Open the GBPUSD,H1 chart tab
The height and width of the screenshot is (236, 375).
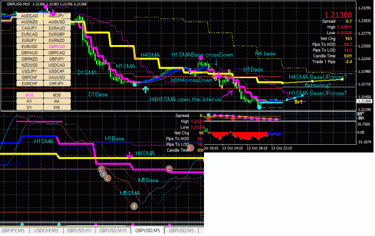click(79, 231)
